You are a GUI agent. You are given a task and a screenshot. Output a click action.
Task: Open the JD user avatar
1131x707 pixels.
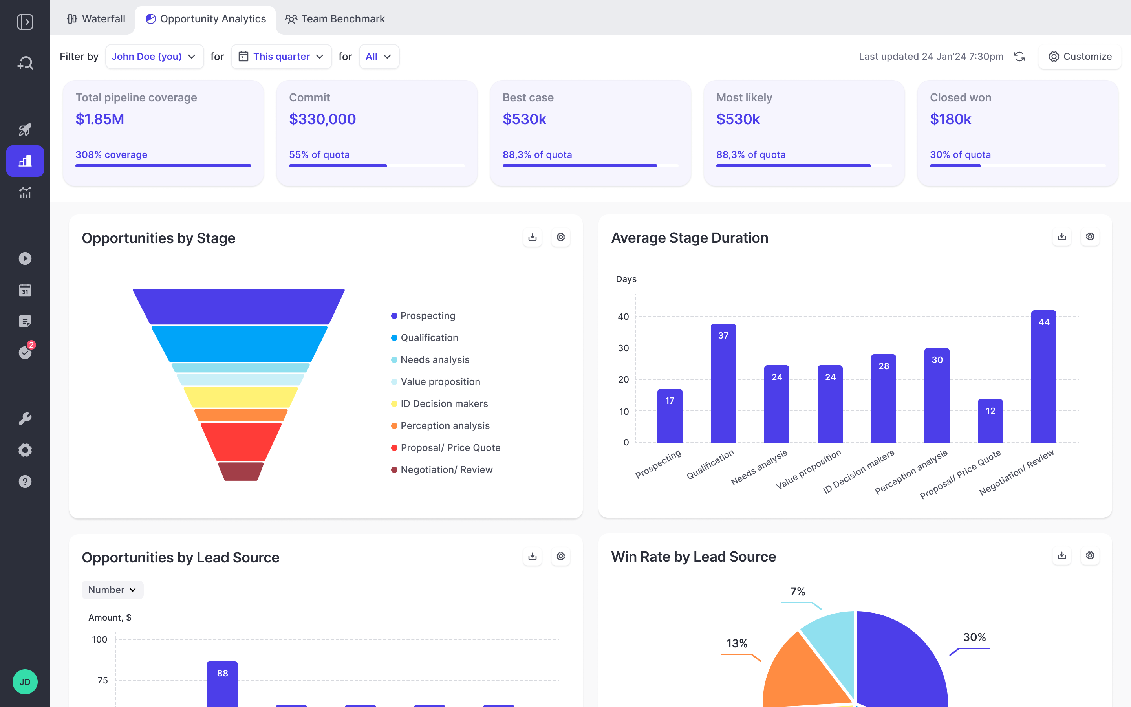(x=25, y=682)
